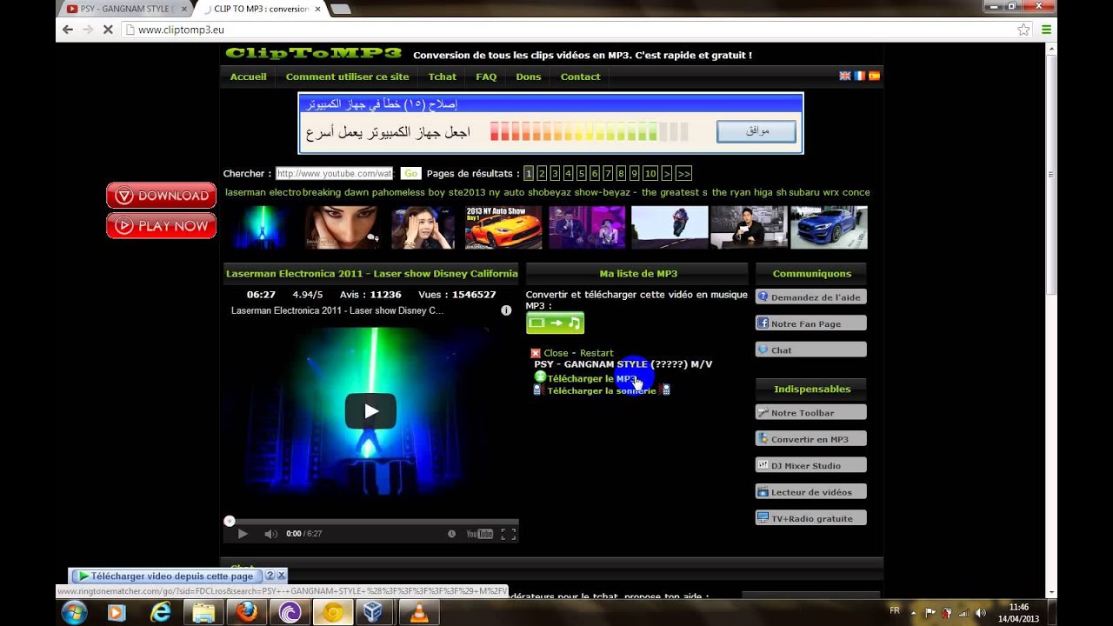
Task: Launch Internet Explorer from the taskbar
Action: pos(160,612)
